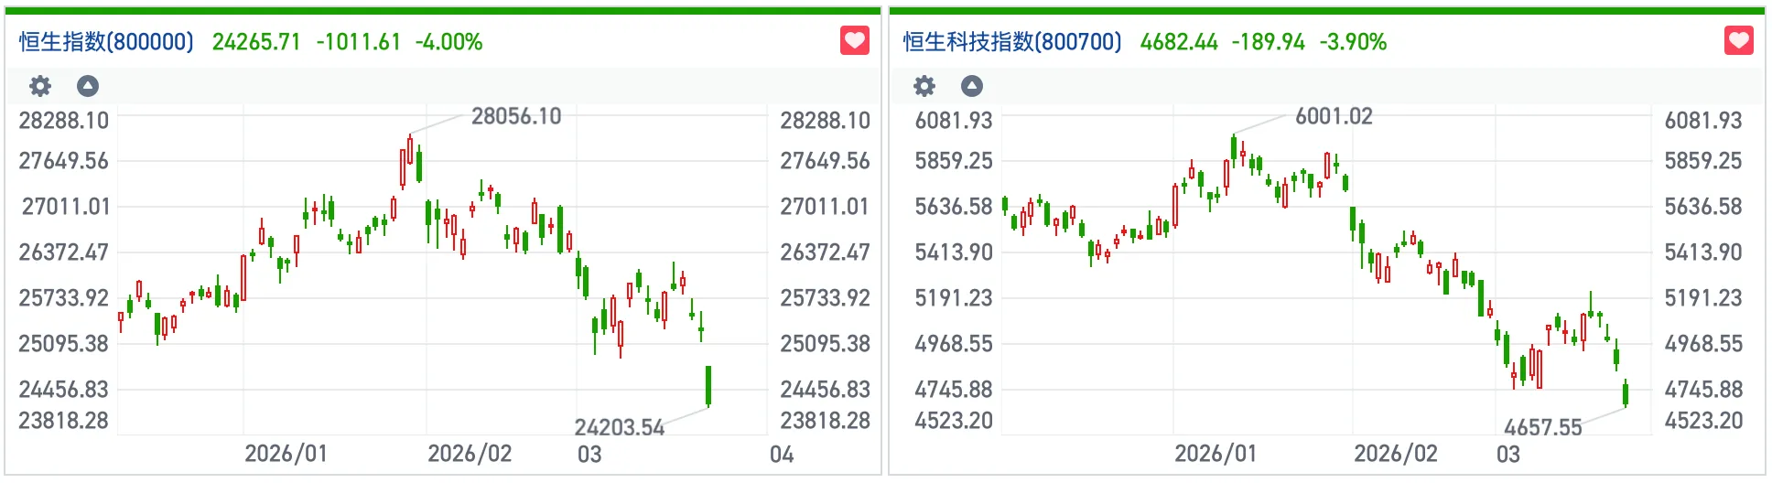Select the 2026/02 date label on 恒生科技指数 chart

coord(1395,454)
